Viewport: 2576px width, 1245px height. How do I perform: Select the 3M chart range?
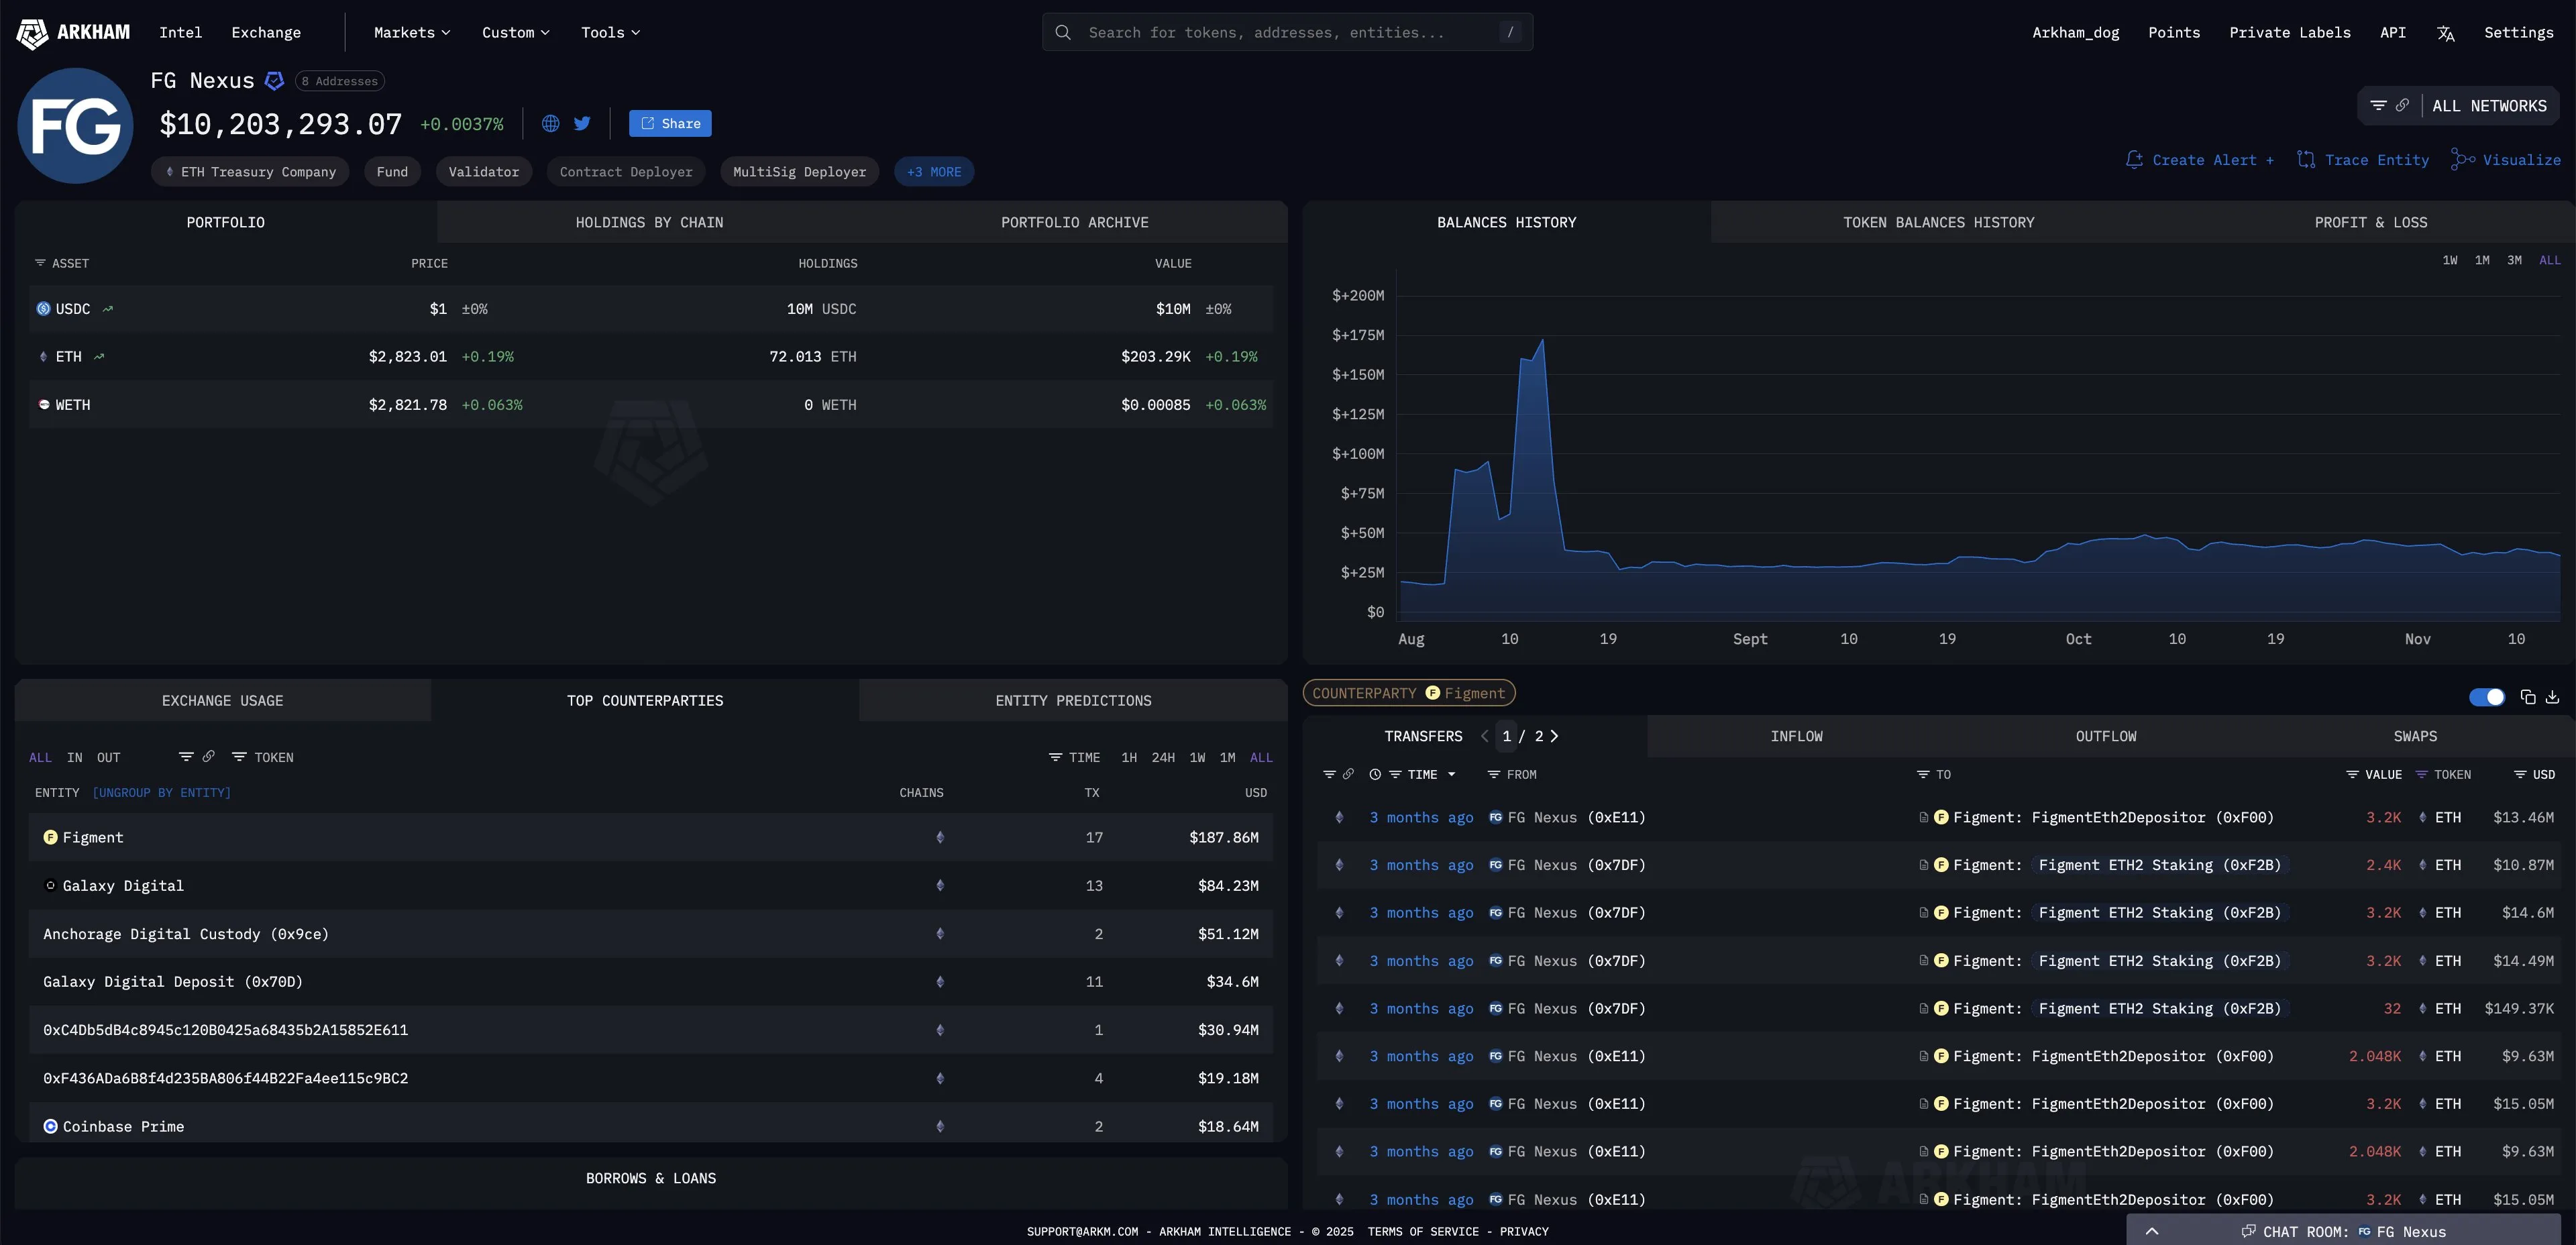2513,260
